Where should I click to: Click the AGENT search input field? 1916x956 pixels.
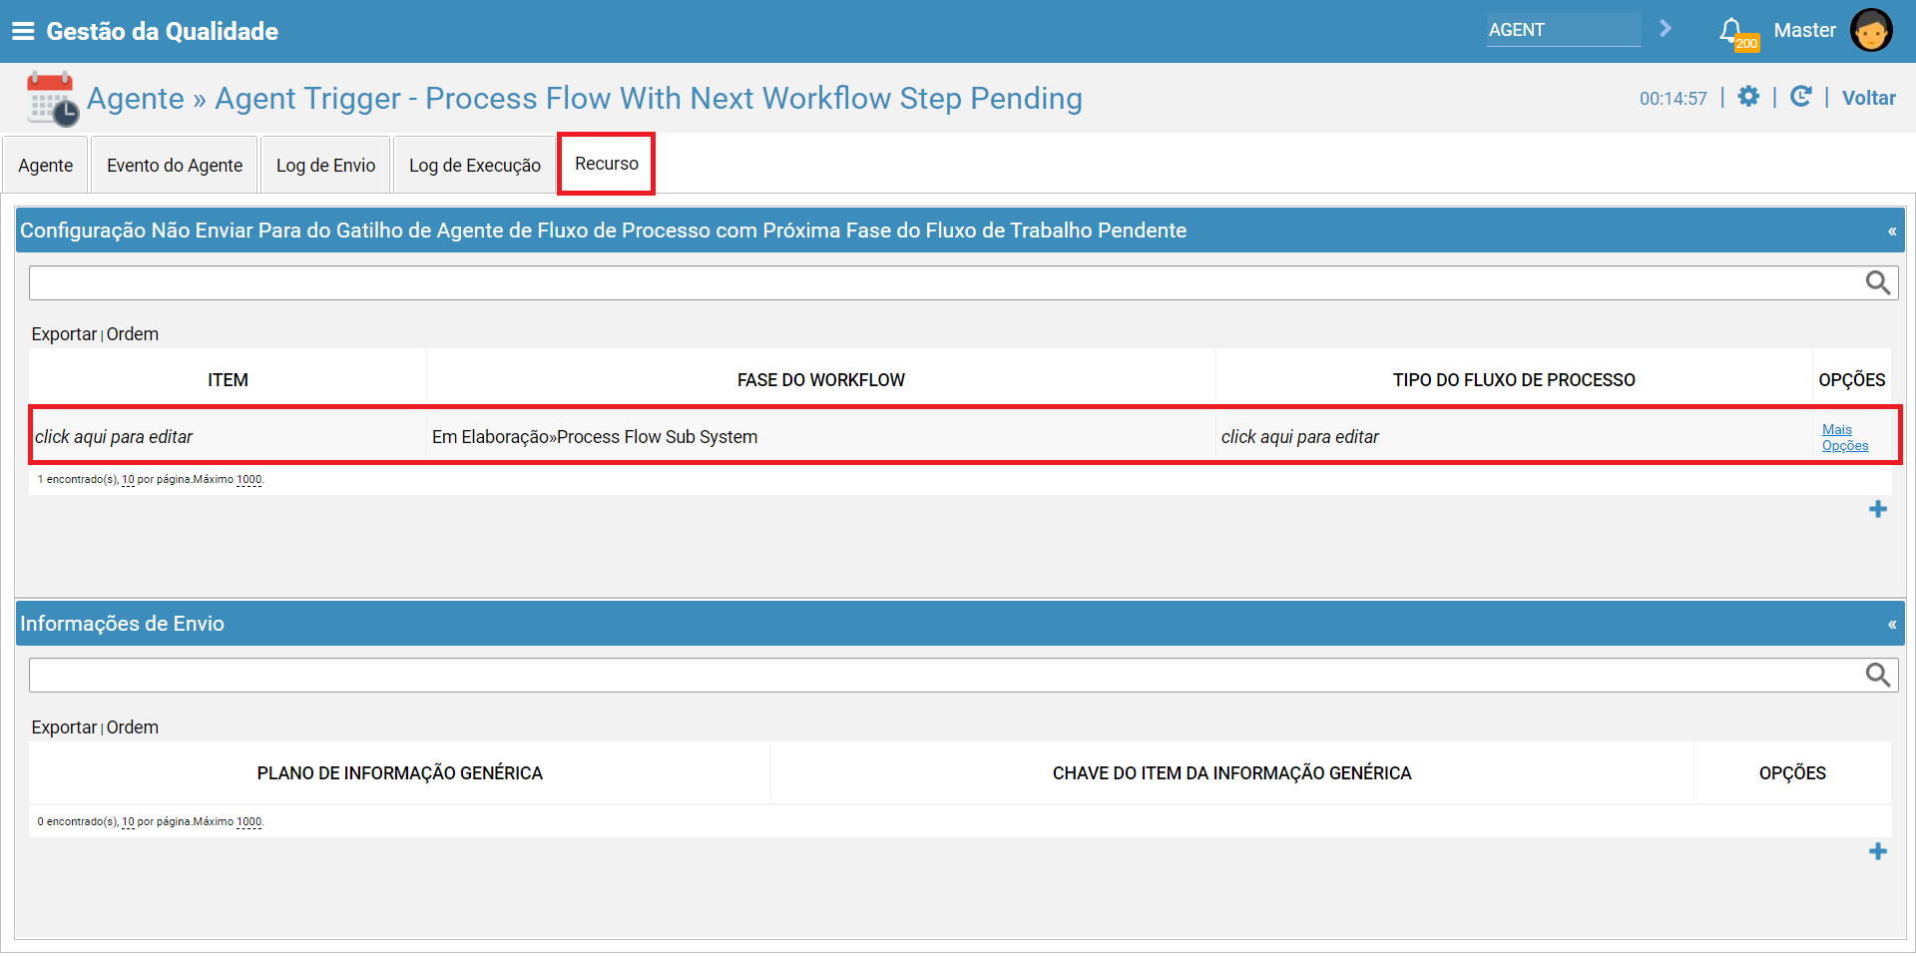[1563, 30]
